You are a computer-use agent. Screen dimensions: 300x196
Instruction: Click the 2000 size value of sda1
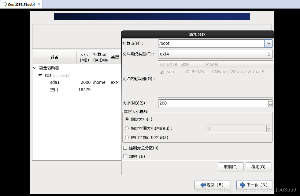coord(86,82)
